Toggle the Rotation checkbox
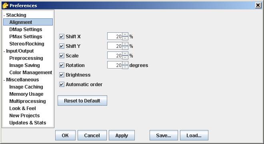Screen dimensions: 264x144 click(x=62, y=65)
